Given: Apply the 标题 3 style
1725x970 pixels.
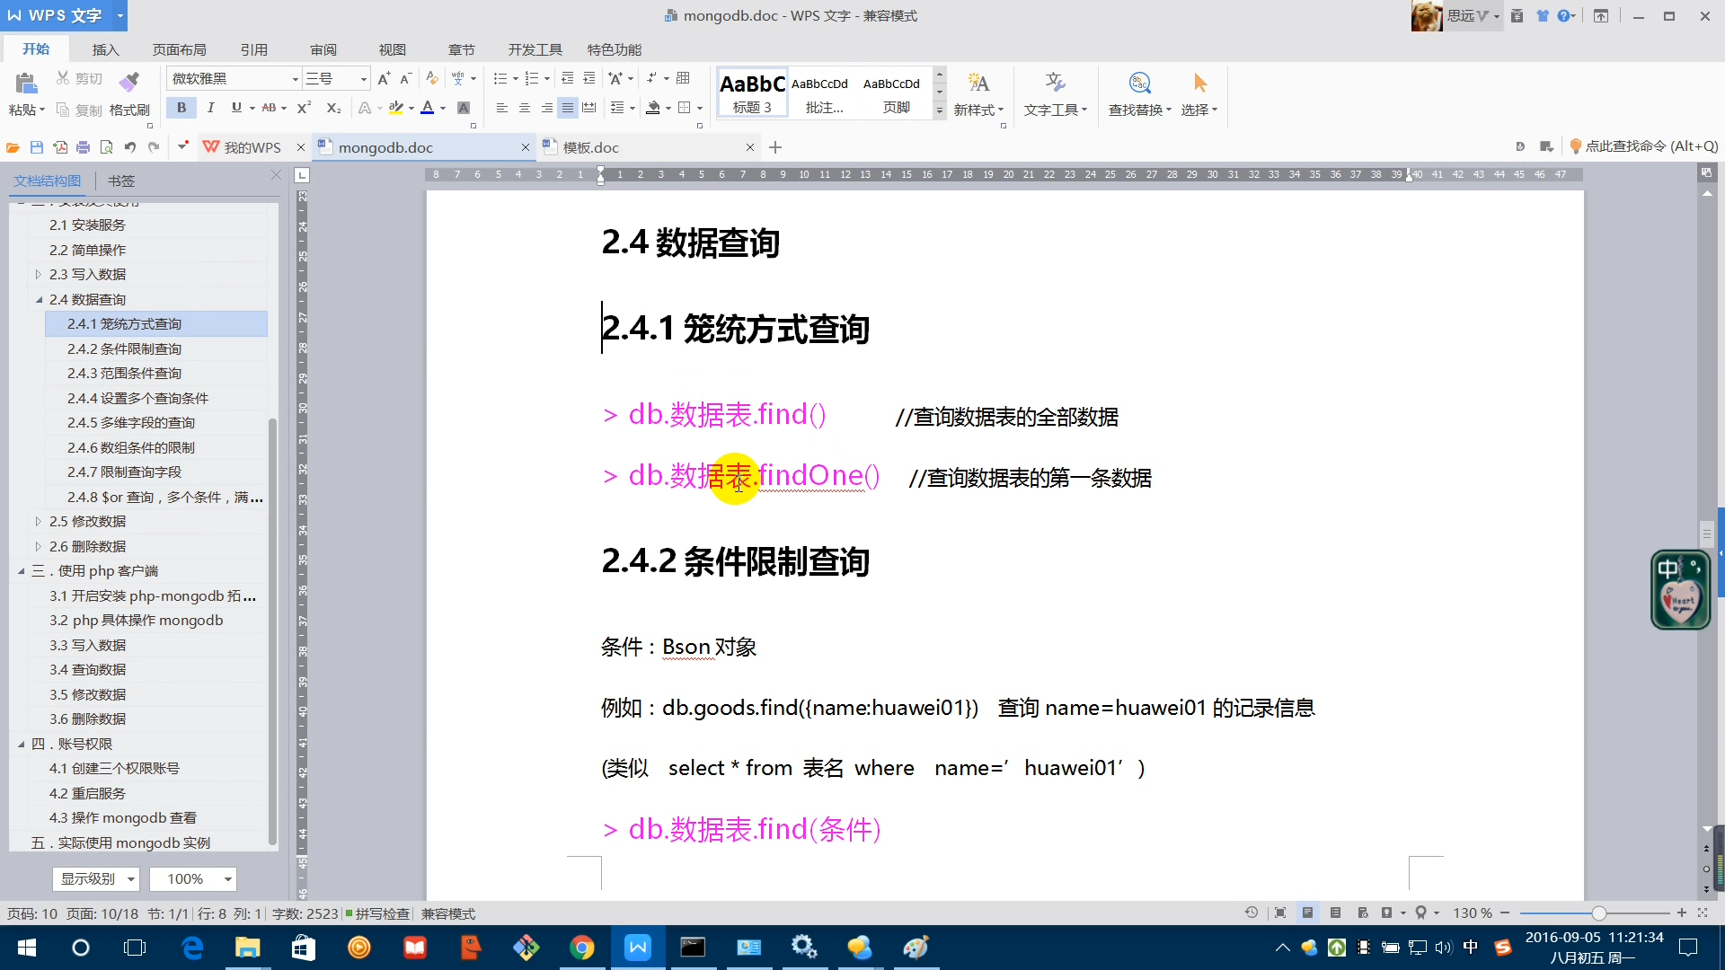Looking at the screenshot, I should 752,93.
